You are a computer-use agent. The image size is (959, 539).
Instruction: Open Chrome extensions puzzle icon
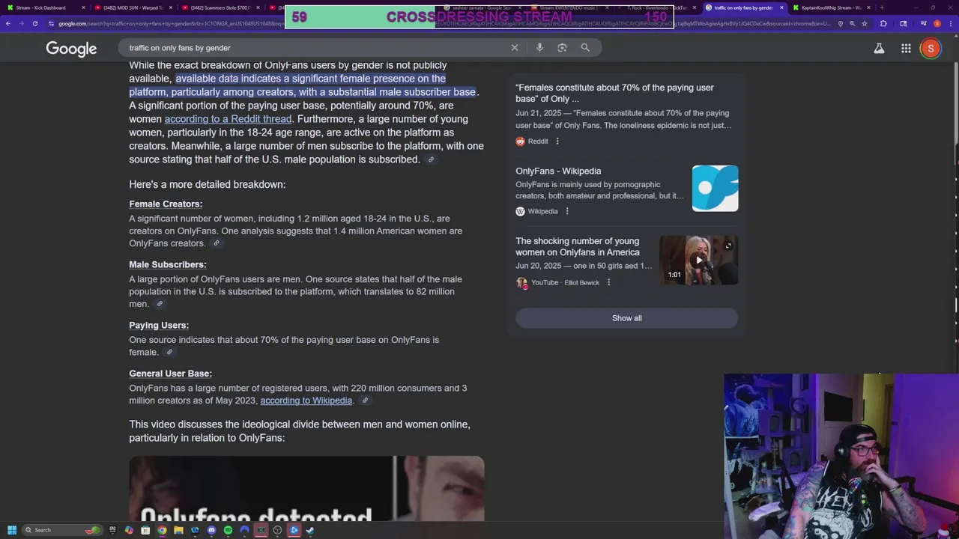(x=883, y=23)
